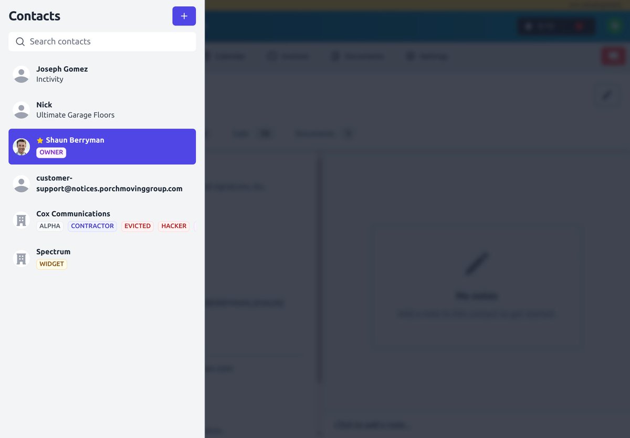Image resolution: width=630 pixels, height=438 pixels.
Task: Click the Ultimate Garage Floors text
Action: 75,115
